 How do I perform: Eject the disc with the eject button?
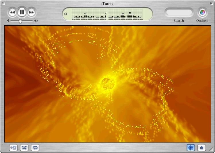[202, 148]
